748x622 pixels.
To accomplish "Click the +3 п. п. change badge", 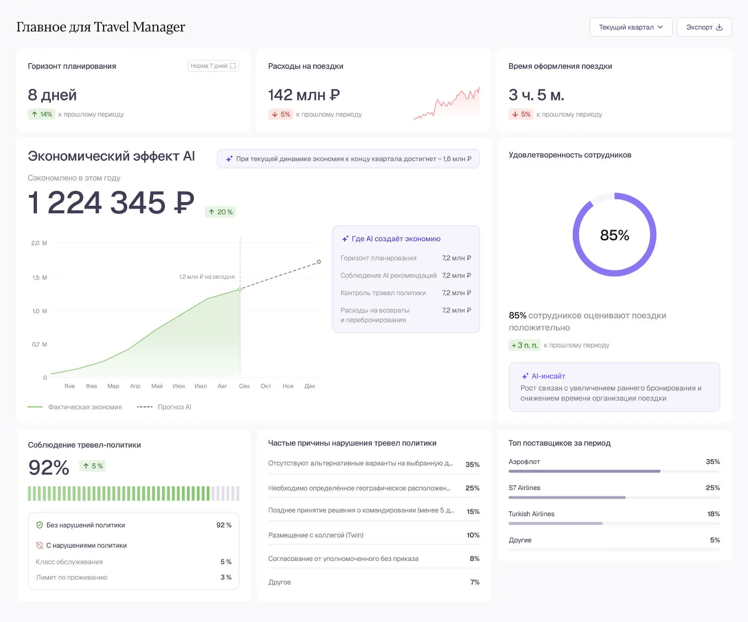I will pos(525,345).
